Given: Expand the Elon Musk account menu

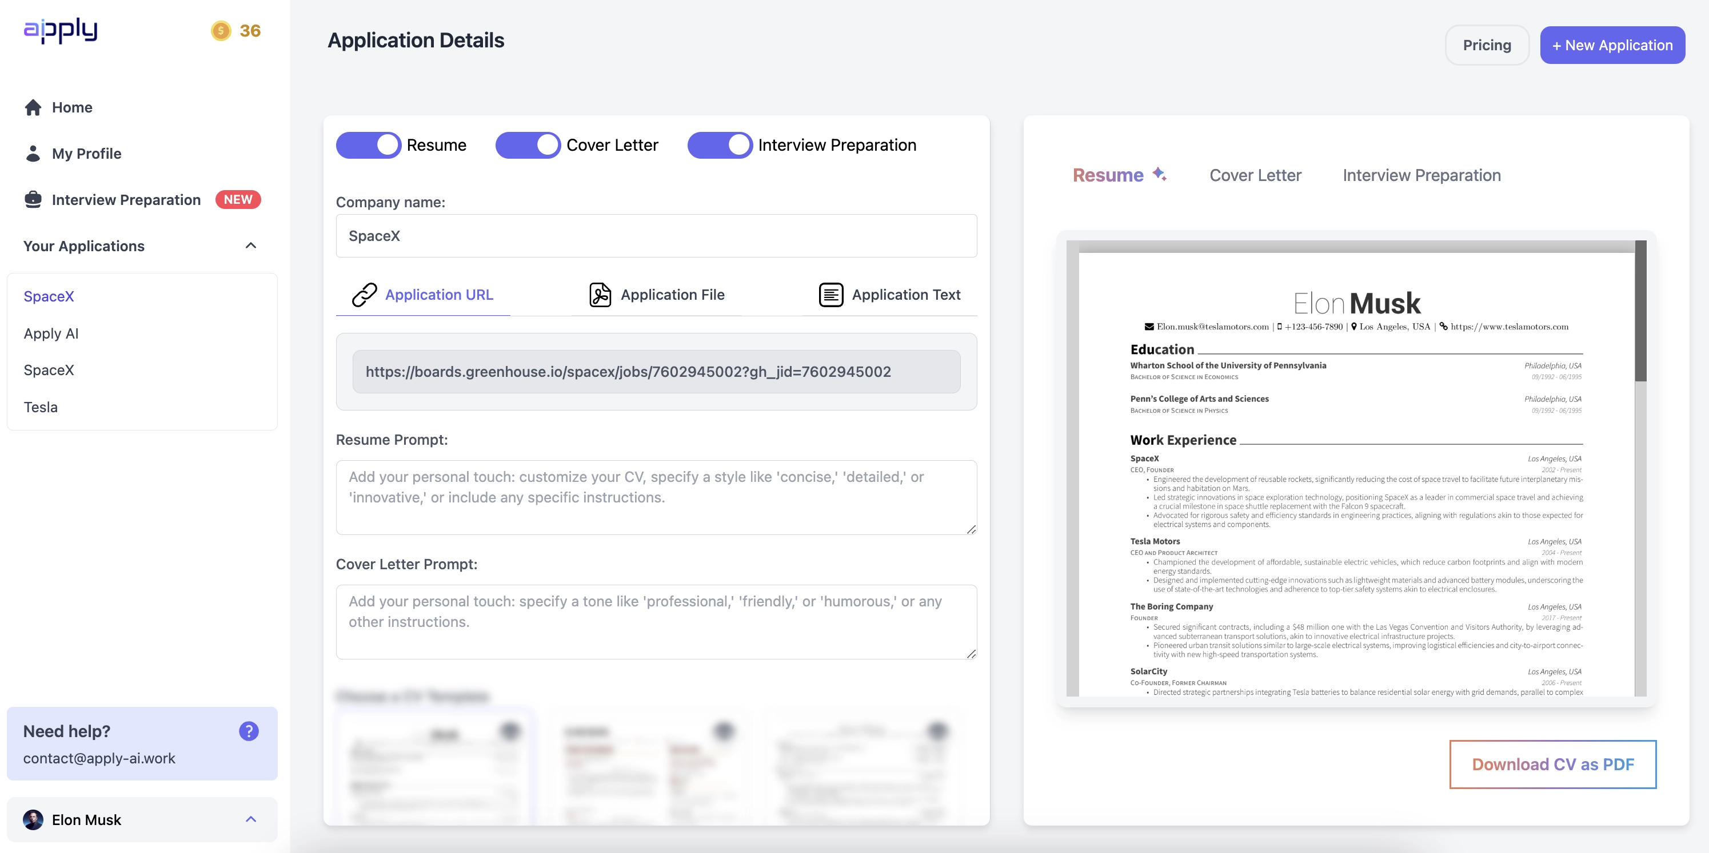Looking at the screenshot, I should (x=251, y=819).
